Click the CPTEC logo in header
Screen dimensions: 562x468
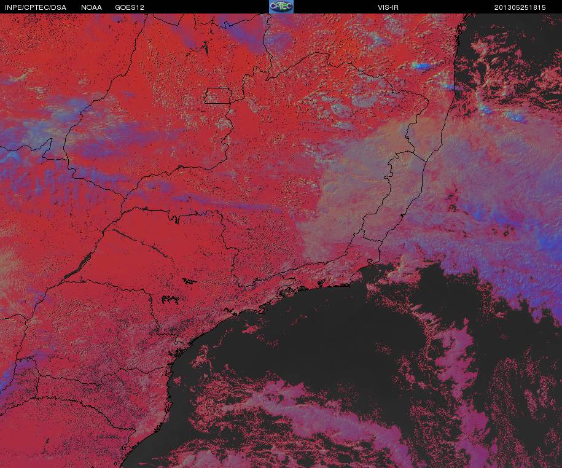point(281,7)
